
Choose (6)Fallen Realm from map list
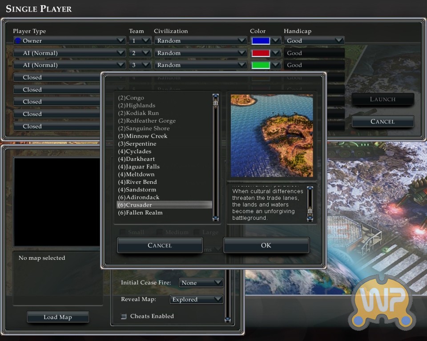[140, 213]
